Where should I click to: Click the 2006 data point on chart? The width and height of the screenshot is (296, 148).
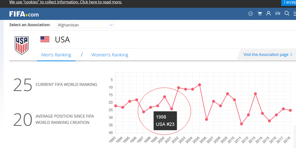[x=207, y=119]
